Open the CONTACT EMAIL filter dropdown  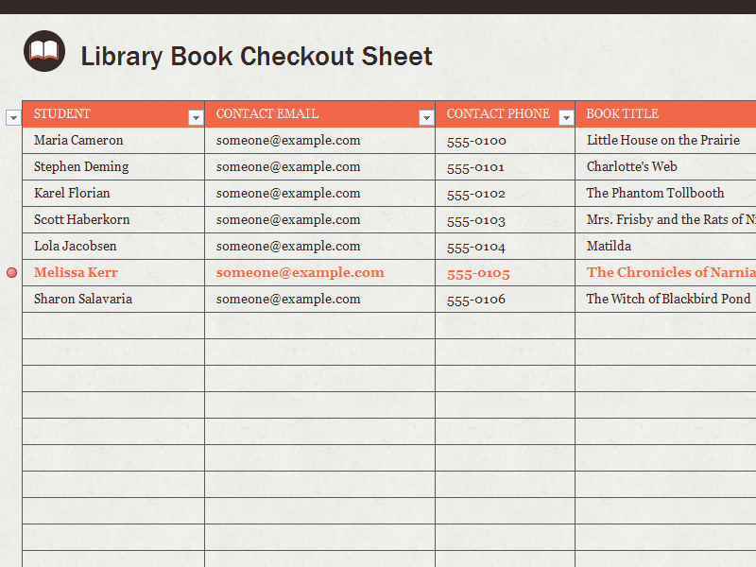tap(426, 117)
